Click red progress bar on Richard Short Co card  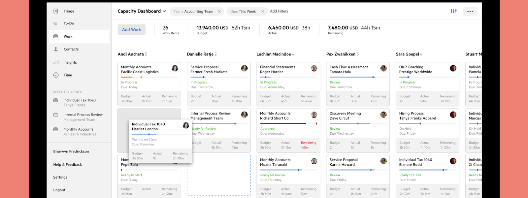click(288, 123)
